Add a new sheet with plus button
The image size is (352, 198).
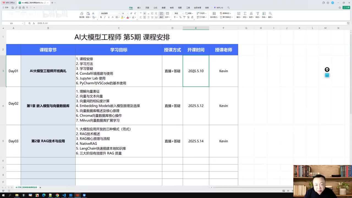40,187
